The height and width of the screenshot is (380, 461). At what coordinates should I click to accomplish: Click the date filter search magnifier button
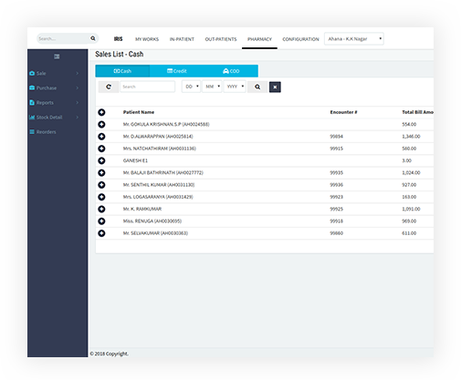(257, 87)
